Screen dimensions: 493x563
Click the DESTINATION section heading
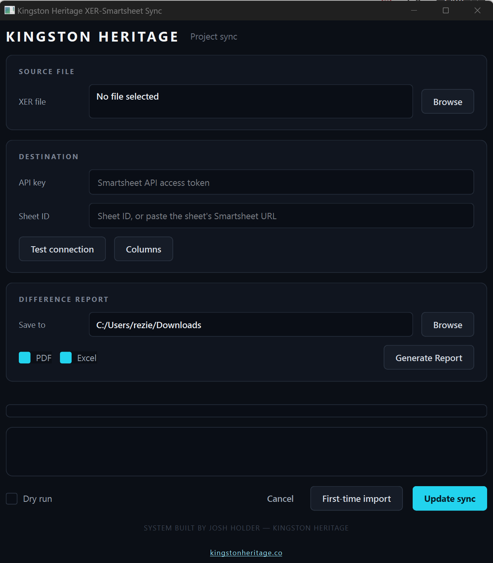coord(49,157)
